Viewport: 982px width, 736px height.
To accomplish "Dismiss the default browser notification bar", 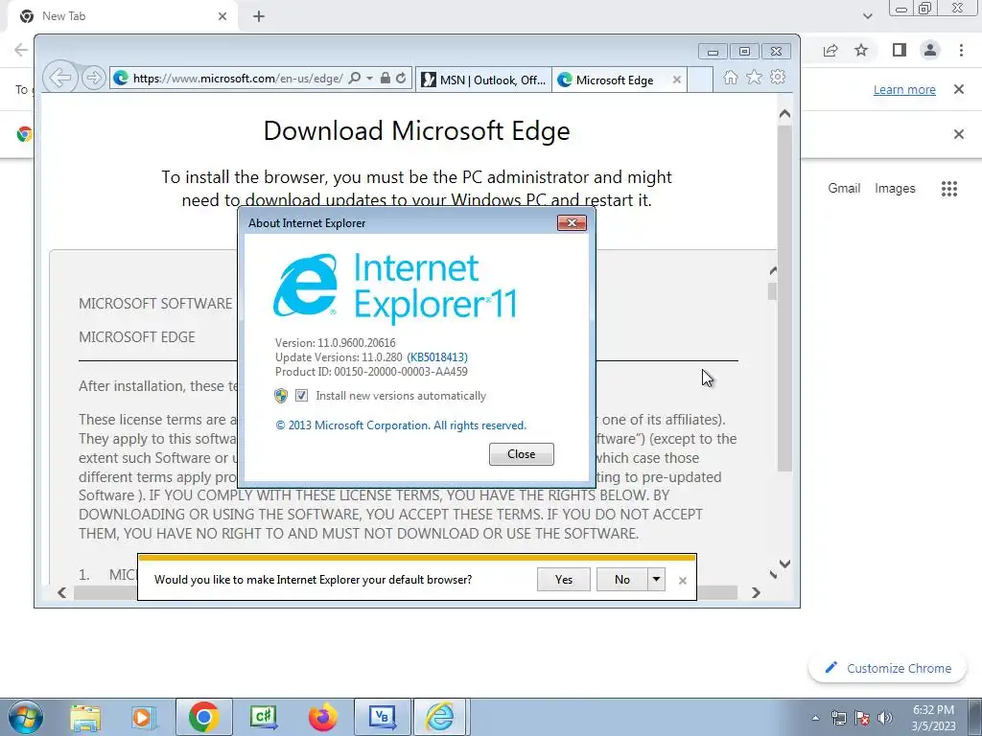I will tap(683, 581).
